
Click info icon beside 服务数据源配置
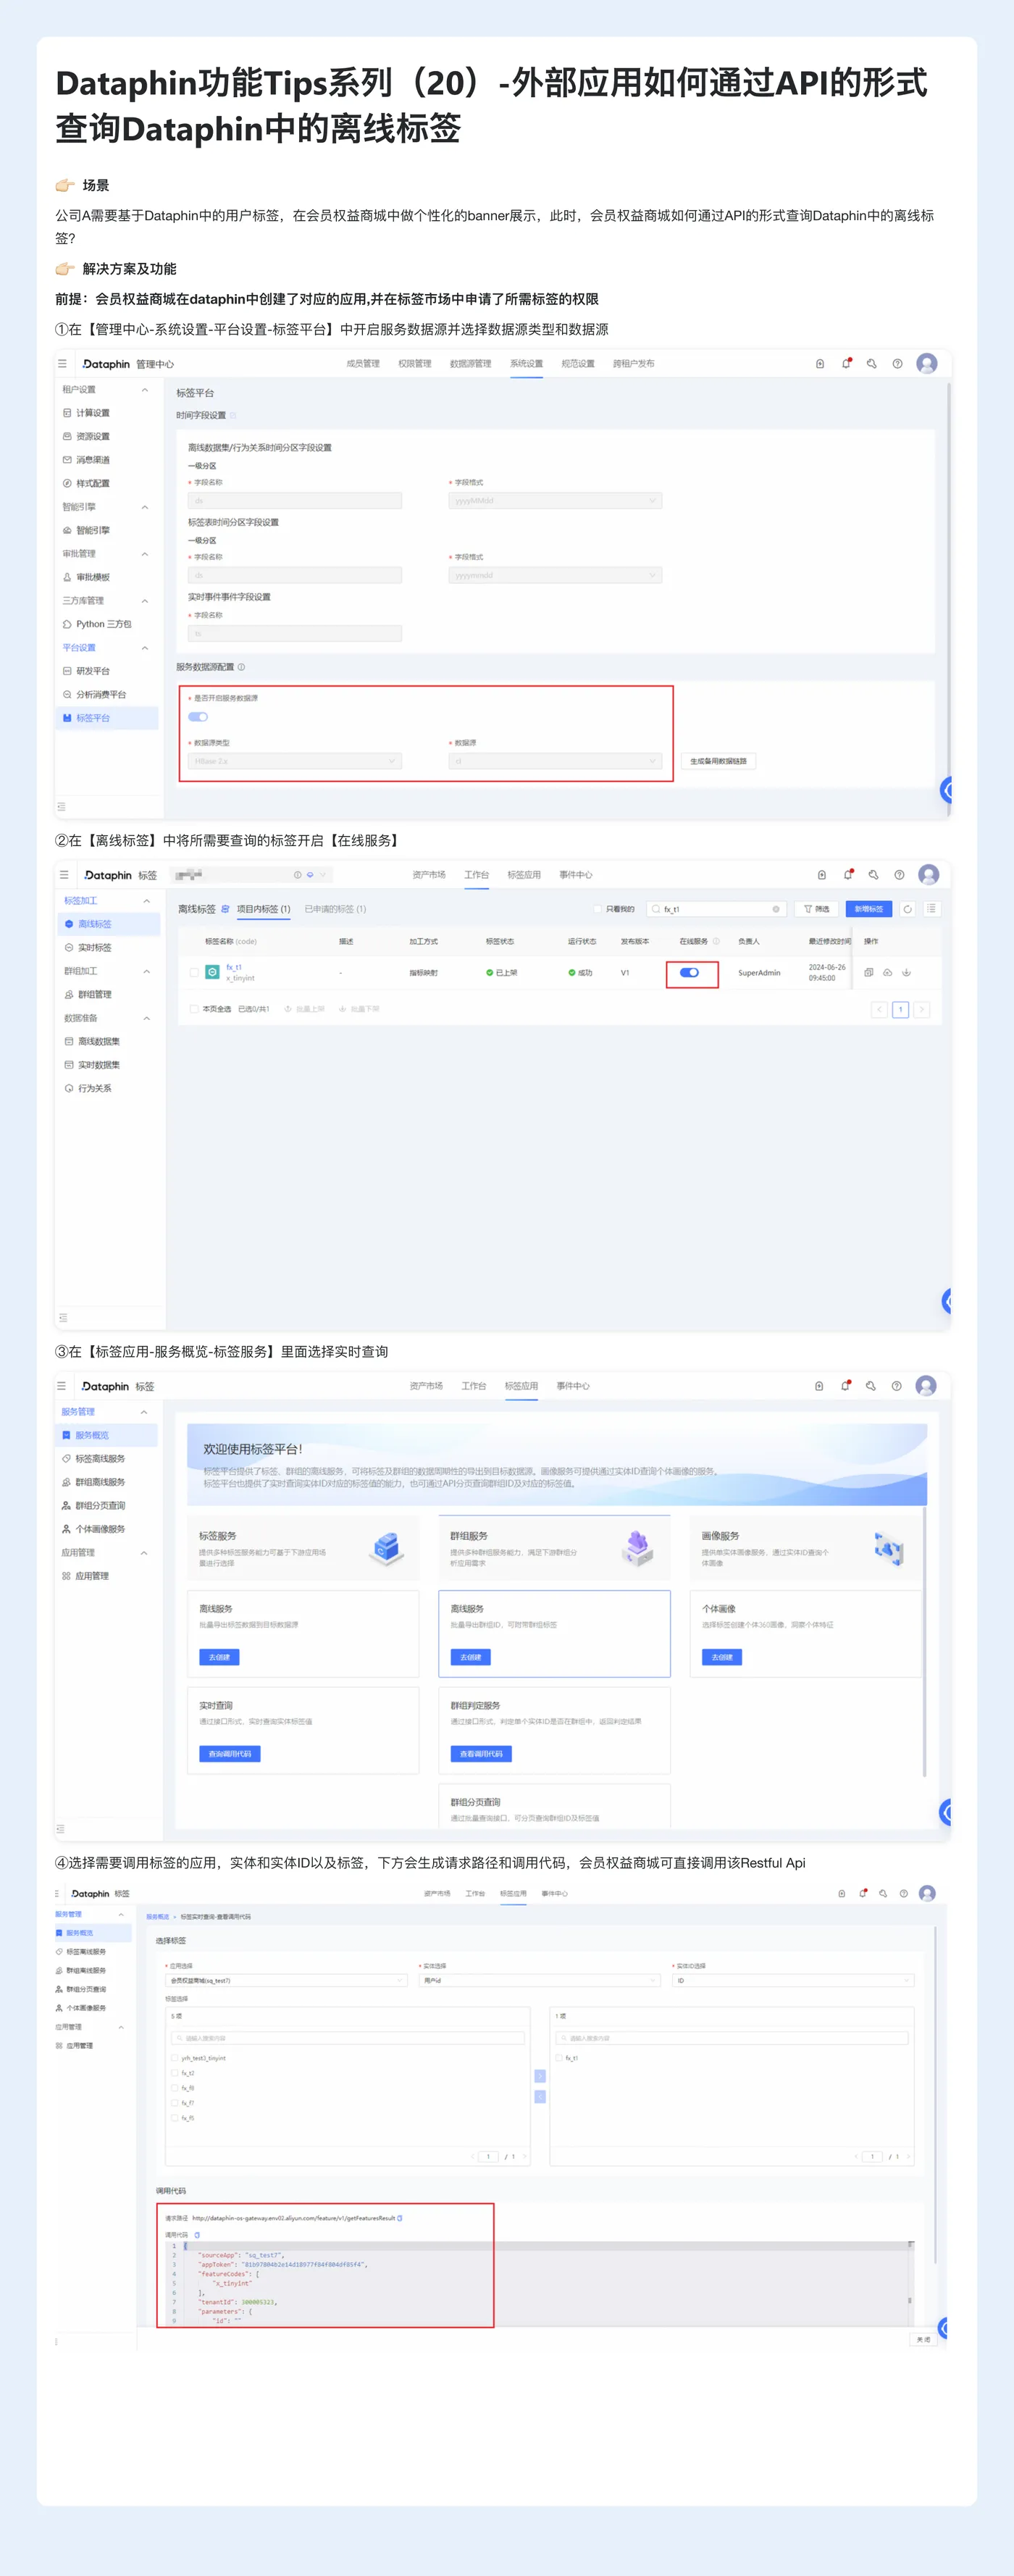click(x=241, y=667)
